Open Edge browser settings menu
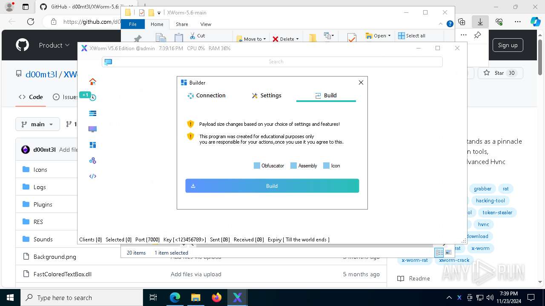The width and height of the screenshot is (545, 306). pos(518,22)
